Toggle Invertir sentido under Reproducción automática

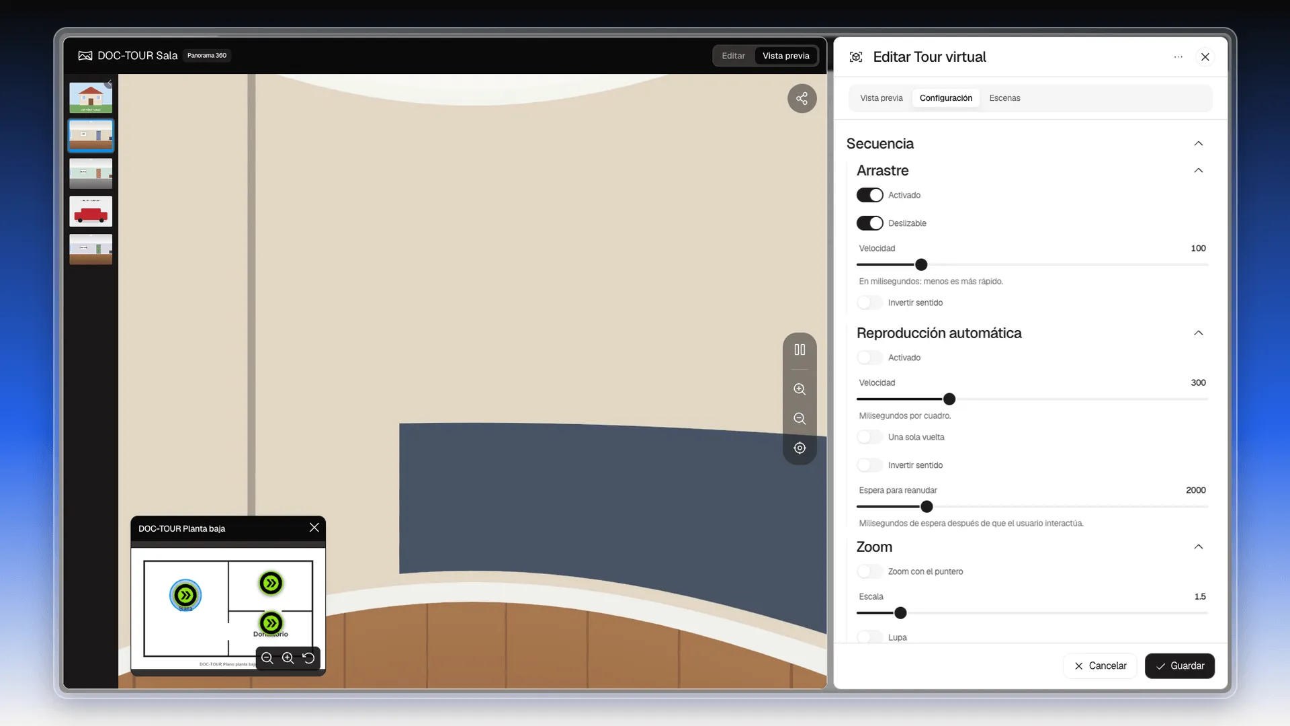click(x=869, y=465)
